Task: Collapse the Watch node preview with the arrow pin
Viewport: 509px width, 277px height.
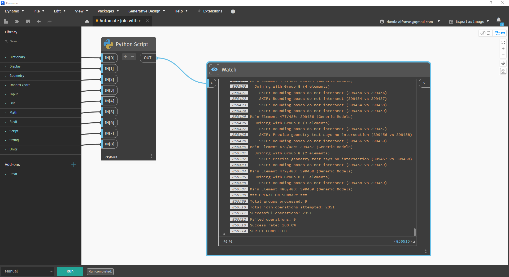Action: (x=212, y=83)
